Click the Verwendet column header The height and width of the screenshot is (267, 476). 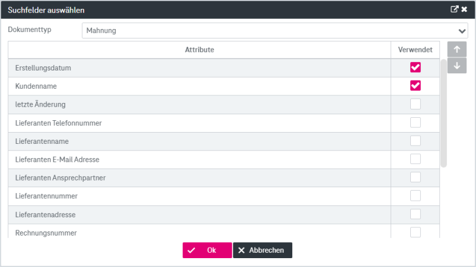click(x=415, y=50)
